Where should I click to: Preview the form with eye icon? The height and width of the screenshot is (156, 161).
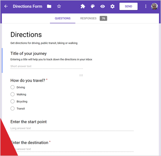point(103,6)
